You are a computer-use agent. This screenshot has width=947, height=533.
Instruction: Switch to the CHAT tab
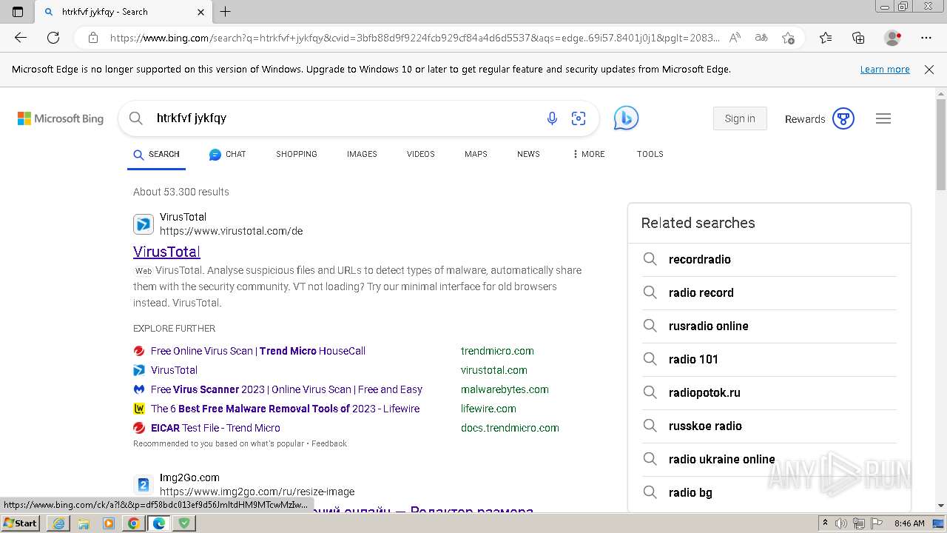pos(227,154)
